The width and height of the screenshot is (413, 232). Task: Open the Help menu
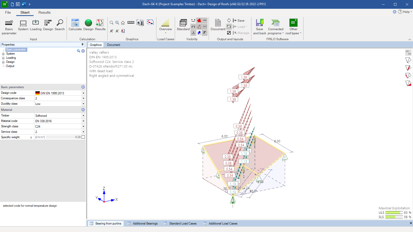(x=405, y=12)
